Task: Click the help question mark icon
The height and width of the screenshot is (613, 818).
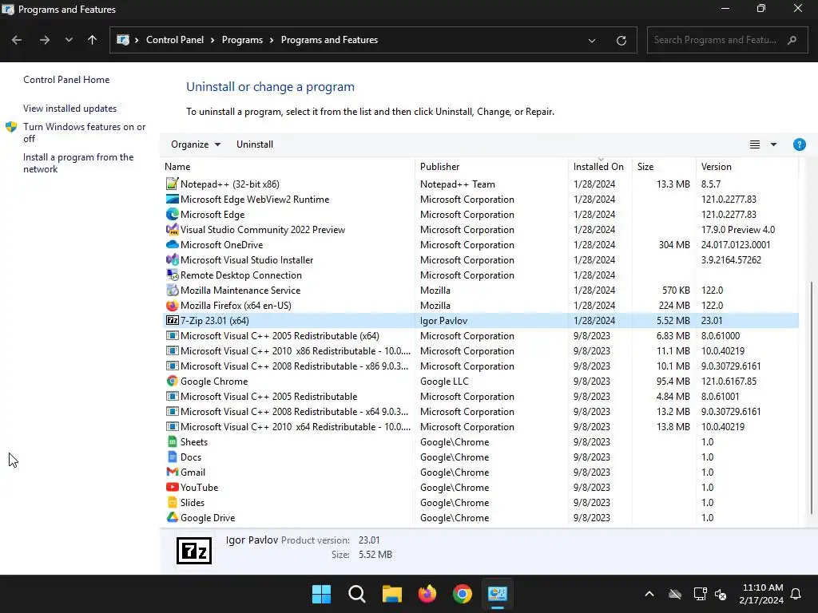Action: [x=799, y=144]
